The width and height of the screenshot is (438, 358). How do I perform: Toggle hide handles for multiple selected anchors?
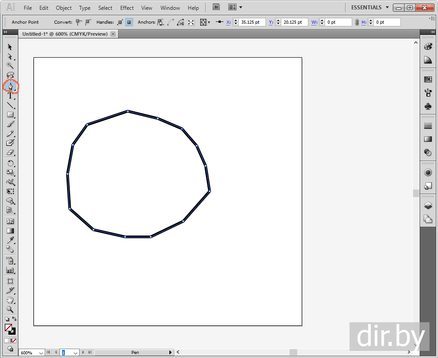[x=129, y=22]
